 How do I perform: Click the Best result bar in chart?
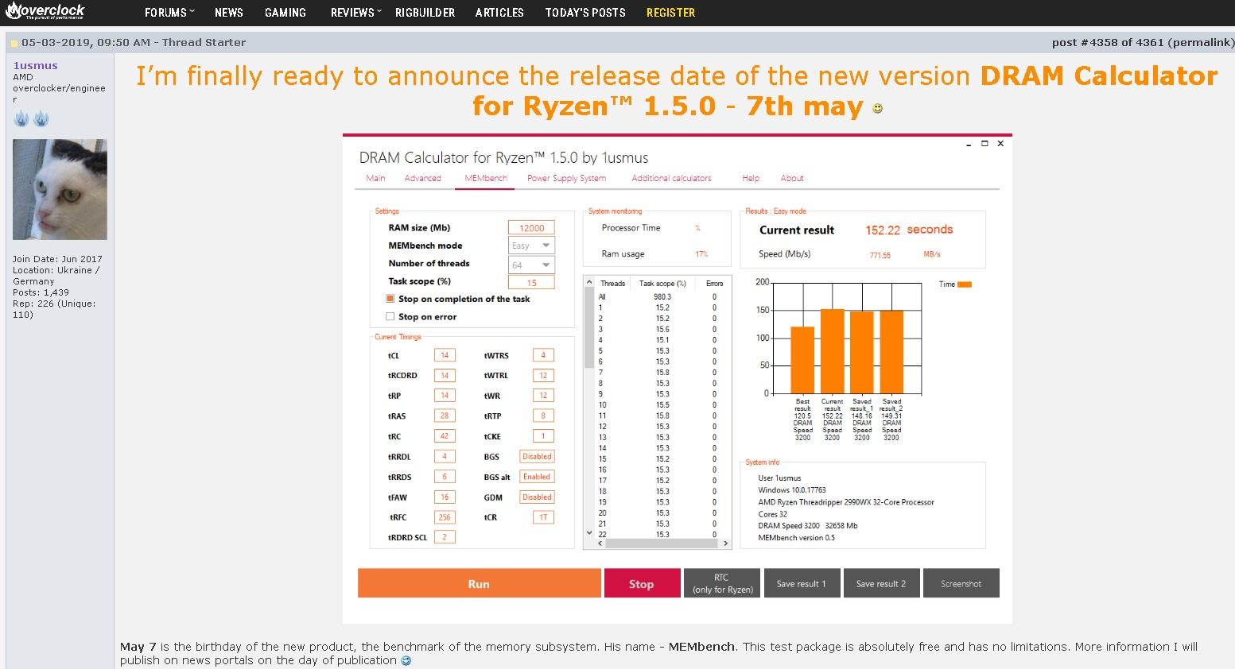click(802, 360)
